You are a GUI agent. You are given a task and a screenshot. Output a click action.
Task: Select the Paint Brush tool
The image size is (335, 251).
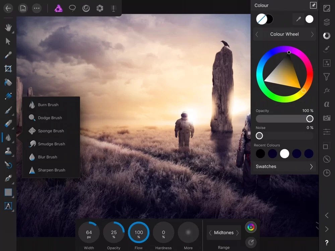click(x=8, y=110)
